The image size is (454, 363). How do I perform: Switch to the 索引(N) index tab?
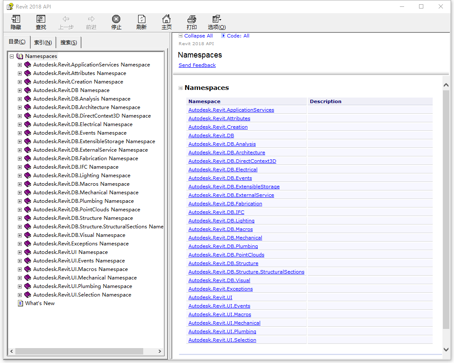[43, 43]
